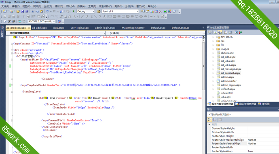
Task: Select job.aspx in Solution Explorer
Action: pos(226,97)
